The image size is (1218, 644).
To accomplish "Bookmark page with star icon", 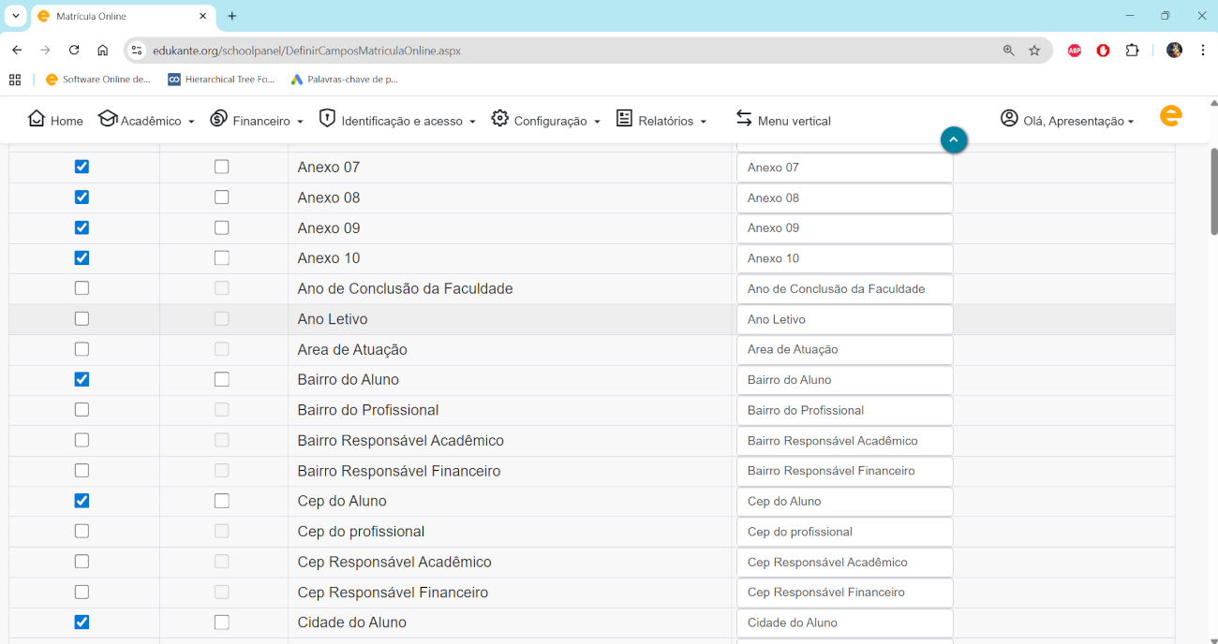I will [x=1034, y=51].
